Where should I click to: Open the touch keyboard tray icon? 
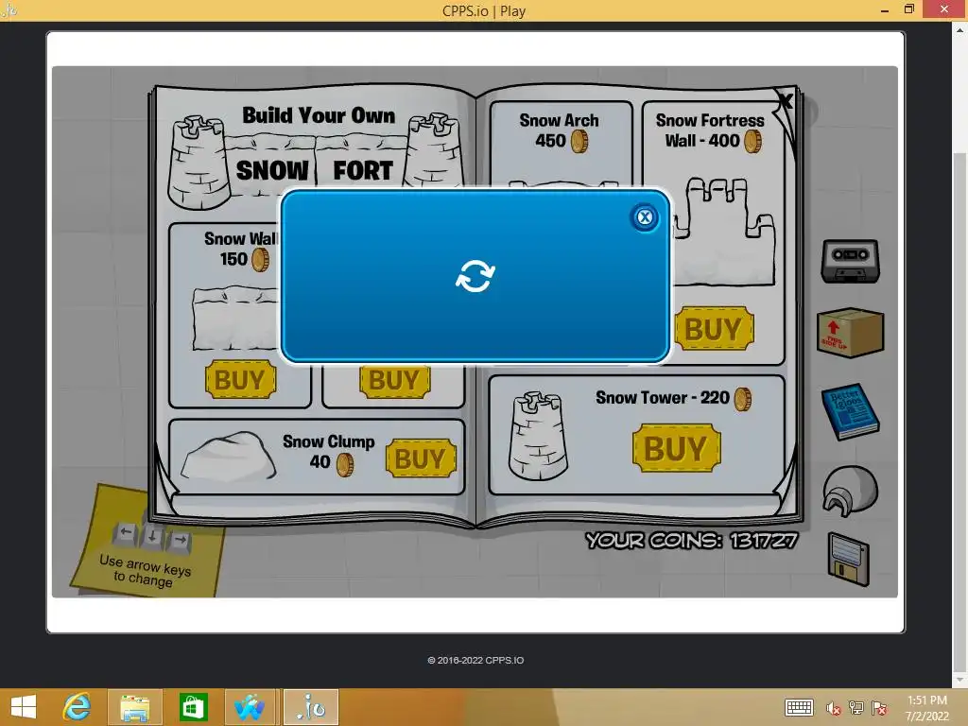click(799, 707)
